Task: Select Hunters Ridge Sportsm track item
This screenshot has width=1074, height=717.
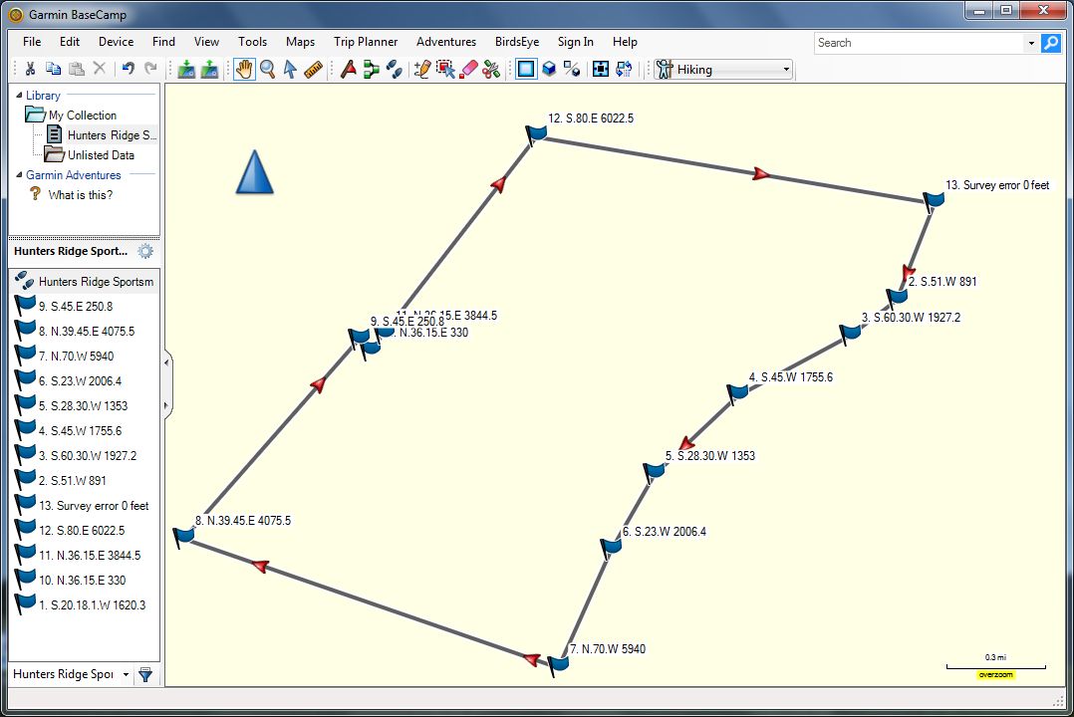Action: (x=86, y=282)
